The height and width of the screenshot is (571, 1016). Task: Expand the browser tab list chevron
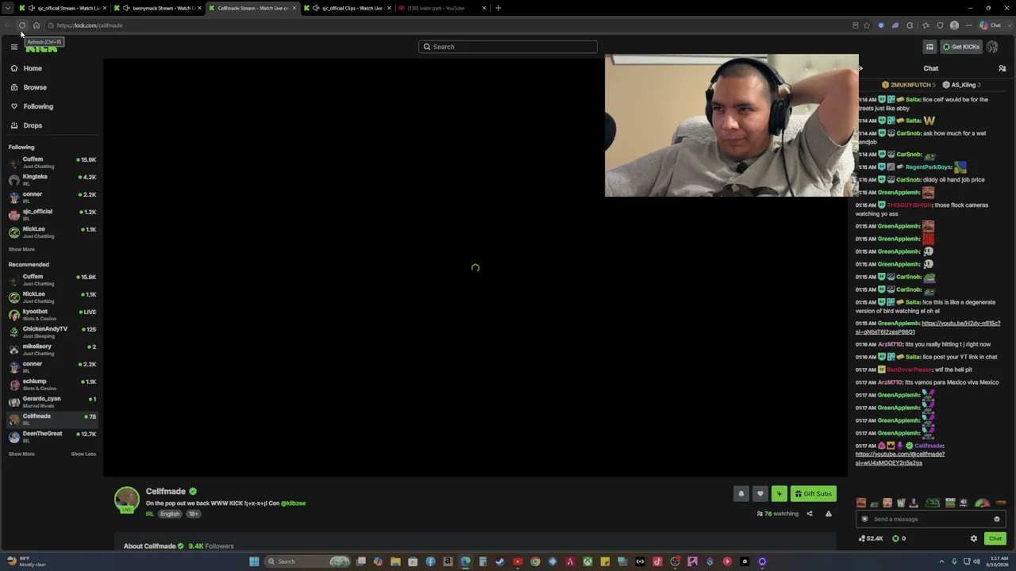pos(7,8)
